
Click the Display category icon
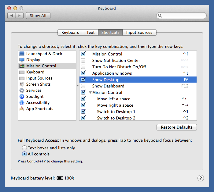[x=22, y=60]
